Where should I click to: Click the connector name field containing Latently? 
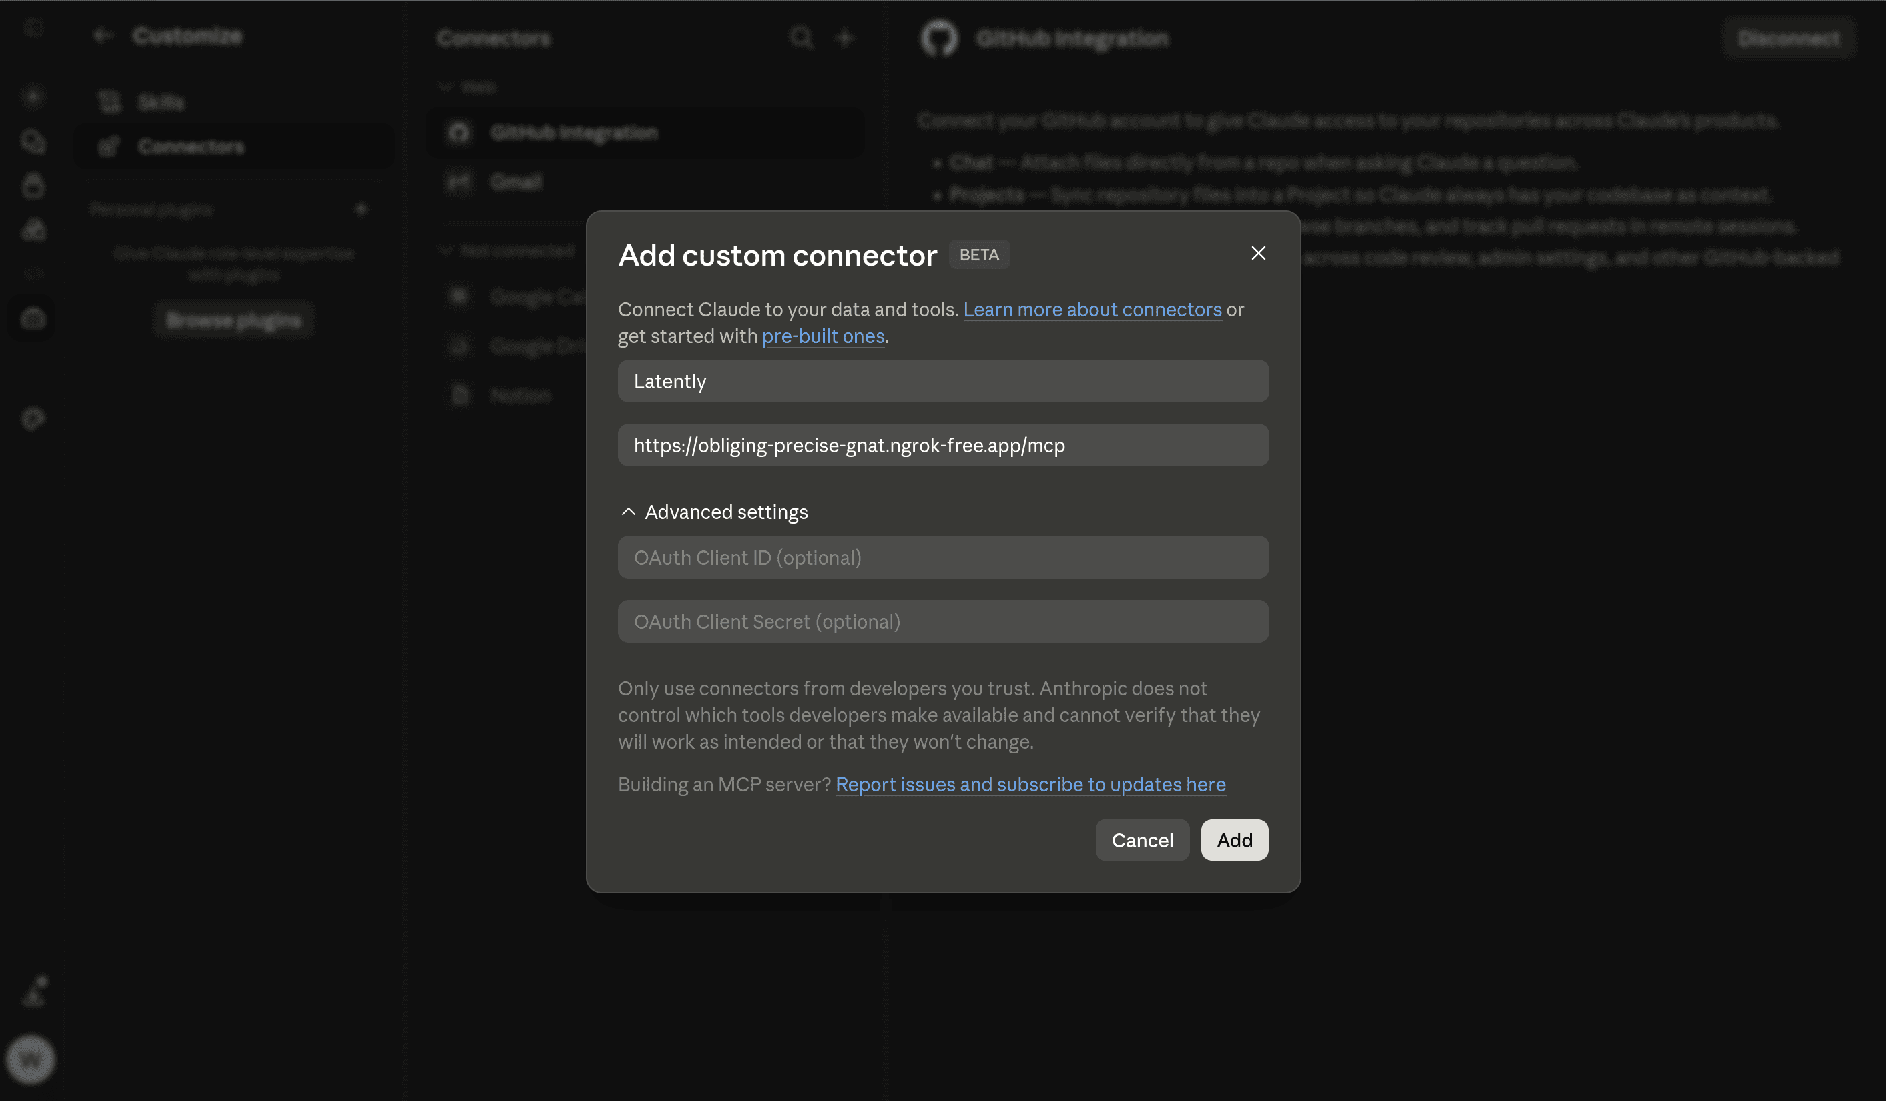(943, 381)
